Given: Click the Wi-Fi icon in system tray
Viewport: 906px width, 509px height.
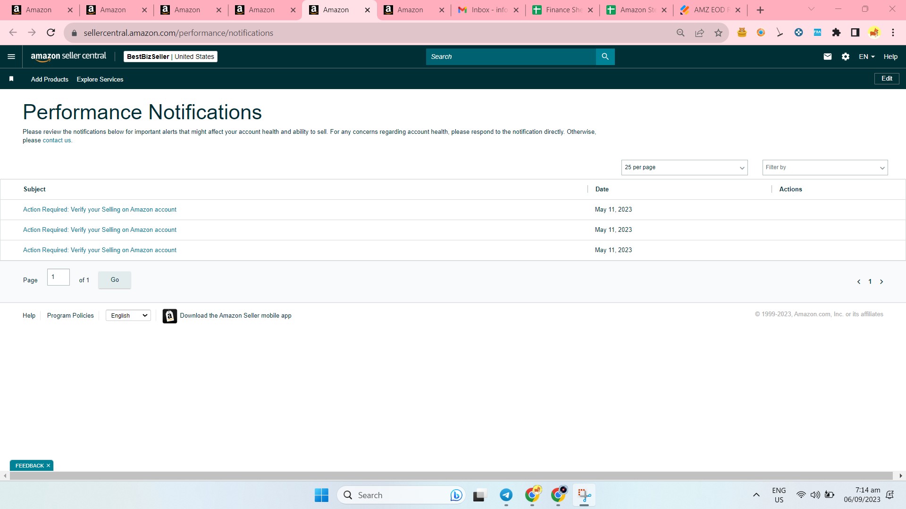Looking at the screenshot, I should (801, 495).
